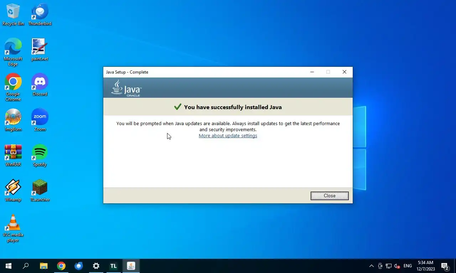Screen dimensions: 456x273
Task: Click the Close button in Java Setup
Action: (x=330, y=196)
